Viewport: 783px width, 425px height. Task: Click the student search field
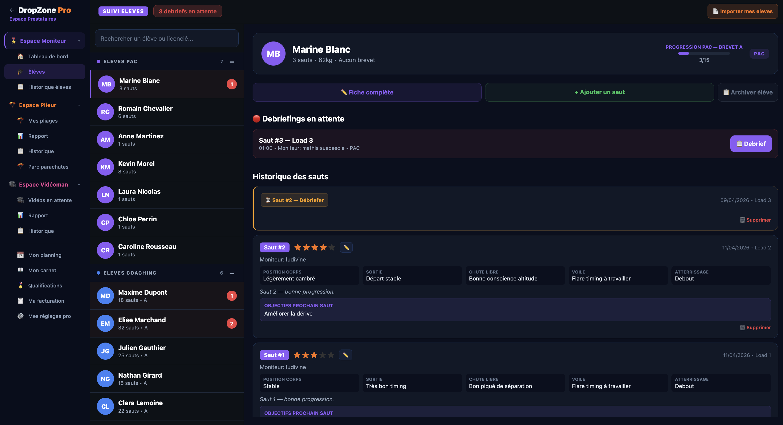point(166,39)
